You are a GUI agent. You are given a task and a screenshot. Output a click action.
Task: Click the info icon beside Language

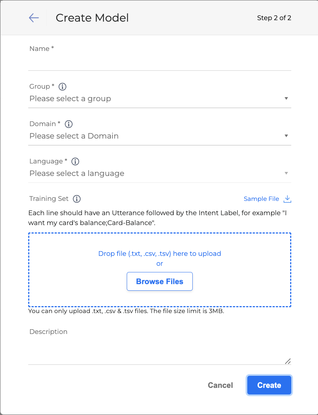point(75,161)
